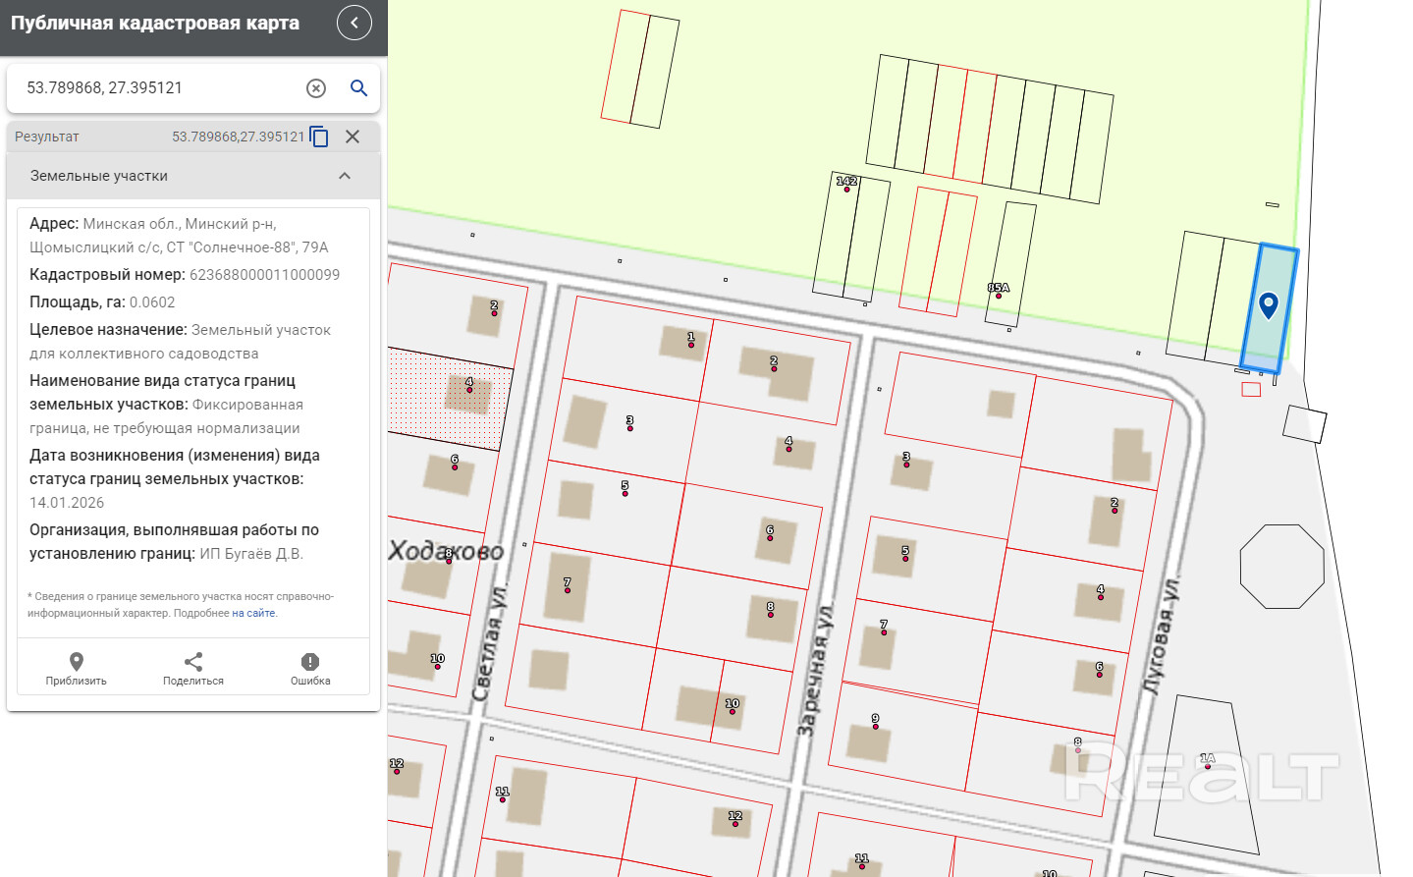Click the Луговая ул. street label
The height and width of the screenshot is (877, 1413).
point(1162,637)
